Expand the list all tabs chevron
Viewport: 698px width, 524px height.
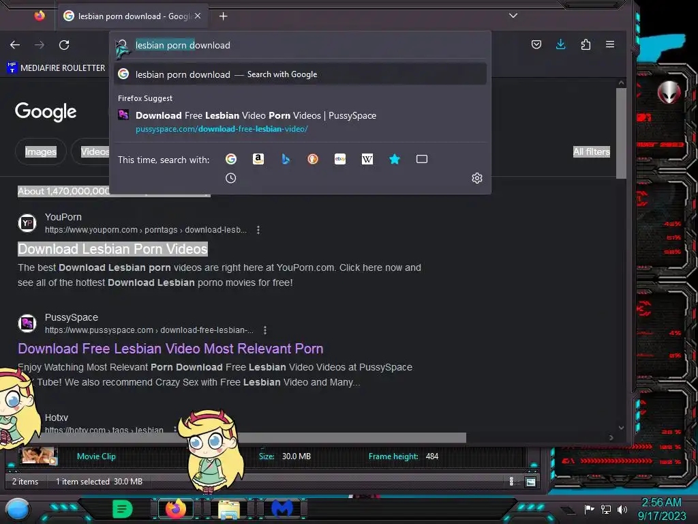(x=513, y=16)
